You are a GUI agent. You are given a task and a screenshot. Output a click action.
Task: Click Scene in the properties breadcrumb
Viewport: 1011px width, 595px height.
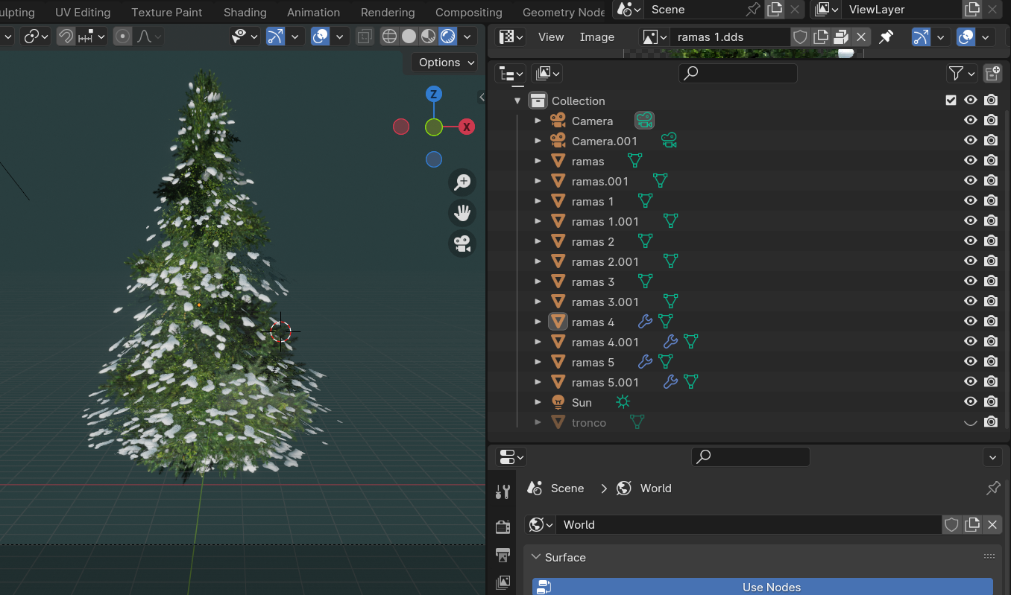click(567, 489)
